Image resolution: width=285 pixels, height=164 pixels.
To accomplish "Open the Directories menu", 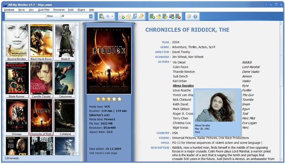I will click(59, 9).
